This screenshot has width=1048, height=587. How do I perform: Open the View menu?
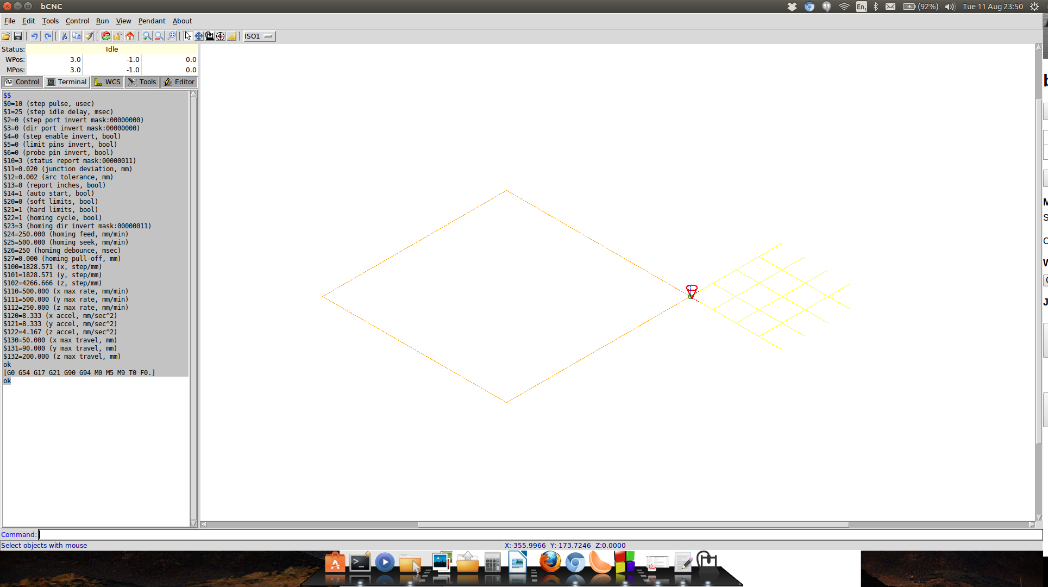[123, 21]
